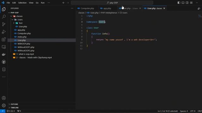Screen dimensions: 202x113
Task: Click PHP Intelephense breadcrumb segment
Action: (x=109, y=13)
